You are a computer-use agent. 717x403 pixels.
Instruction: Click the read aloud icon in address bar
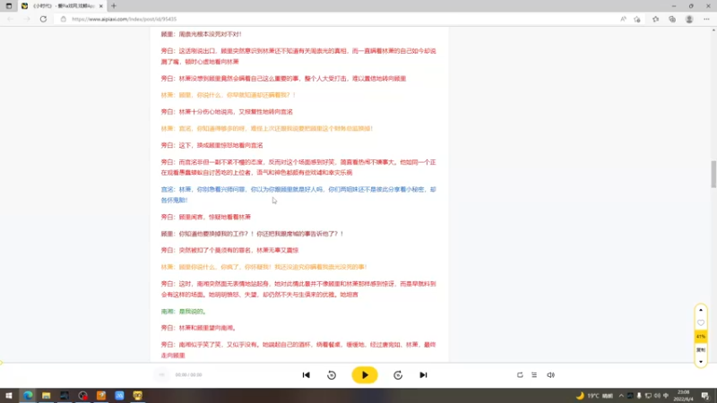point(623,19)
